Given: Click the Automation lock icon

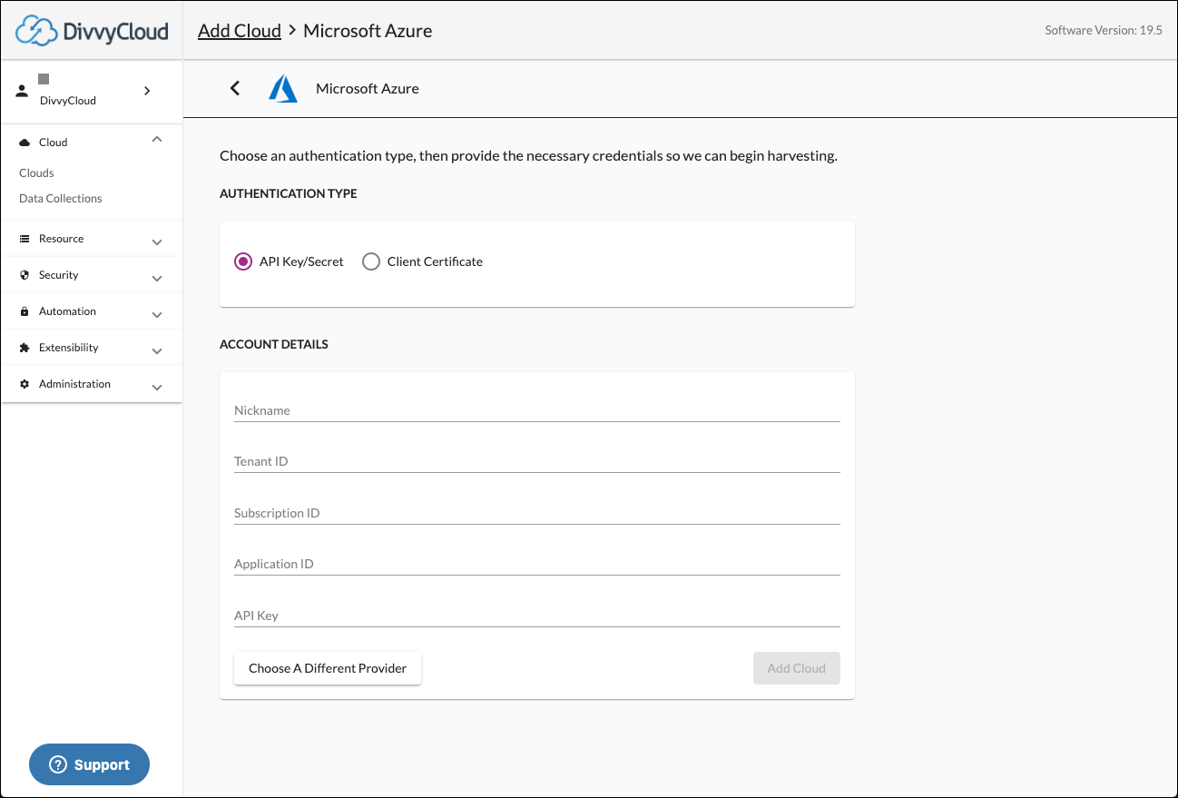Looking at the screenshot, I should 25,311.
